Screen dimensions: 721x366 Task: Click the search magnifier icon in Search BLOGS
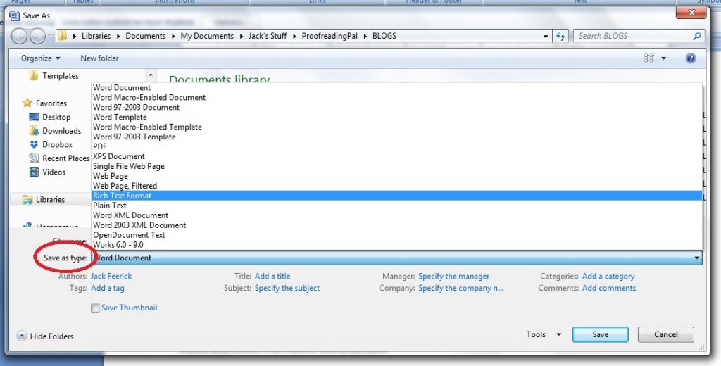pos(697,36)
